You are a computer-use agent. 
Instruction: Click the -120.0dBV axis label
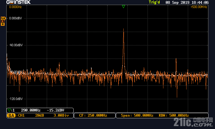[x=16, y=99]
